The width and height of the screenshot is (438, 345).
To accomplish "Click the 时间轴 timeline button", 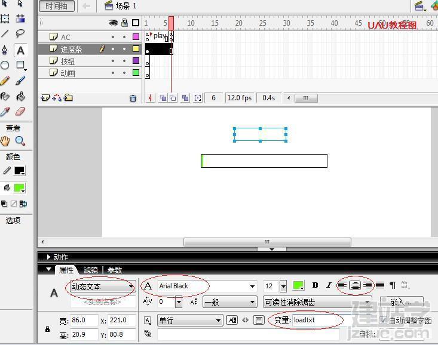I will 57,6.
